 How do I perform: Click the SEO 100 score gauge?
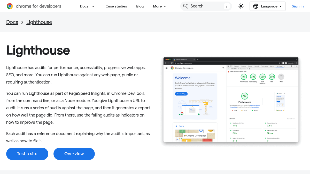[272, 77]
